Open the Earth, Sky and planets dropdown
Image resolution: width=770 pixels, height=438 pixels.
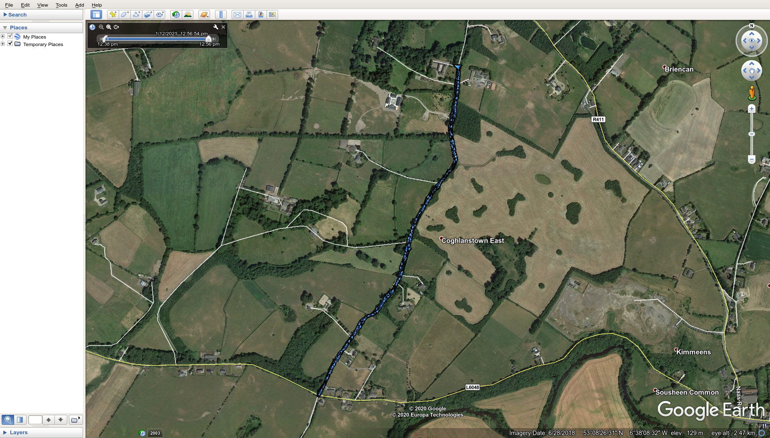(x=204, y=15)
